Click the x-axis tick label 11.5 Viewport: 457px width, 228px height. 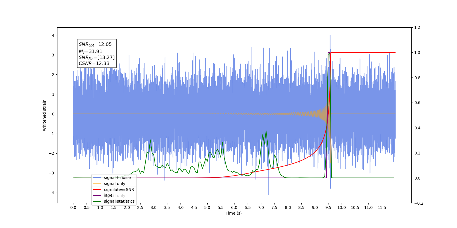point(382,207)
